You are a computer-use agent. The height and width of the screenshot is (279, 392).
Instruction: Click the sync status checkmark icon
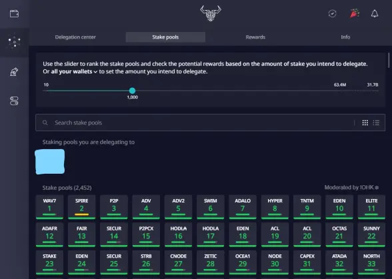point(332,13)
